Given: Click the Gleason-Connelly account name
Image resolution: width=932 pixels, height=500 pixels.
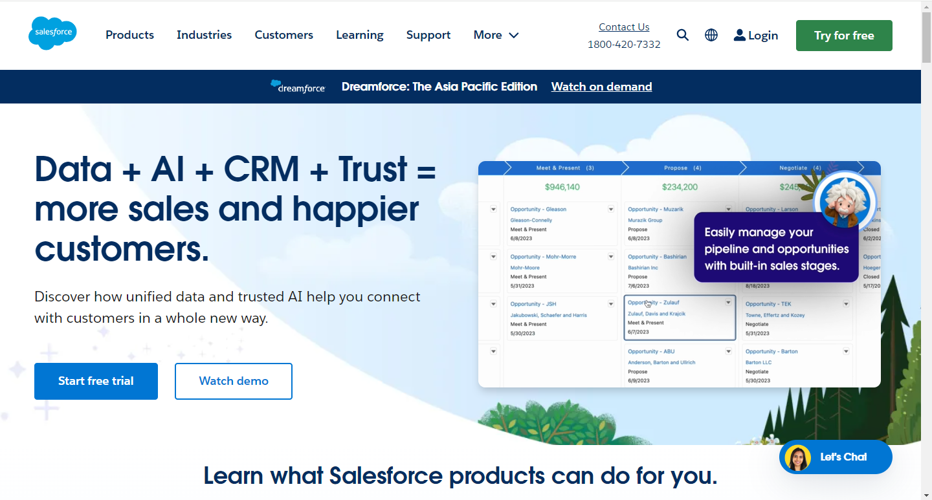Looking at the screenshot, I should [x=531, y=221].
